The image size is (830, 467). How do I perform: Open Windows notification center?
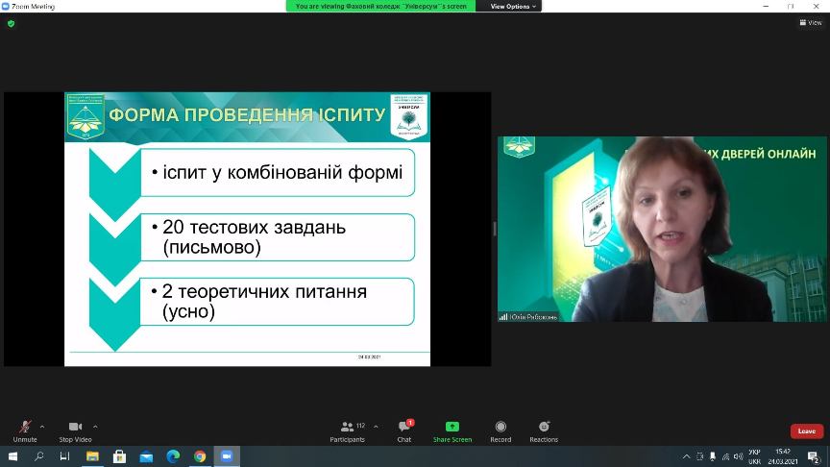point(814,456)
